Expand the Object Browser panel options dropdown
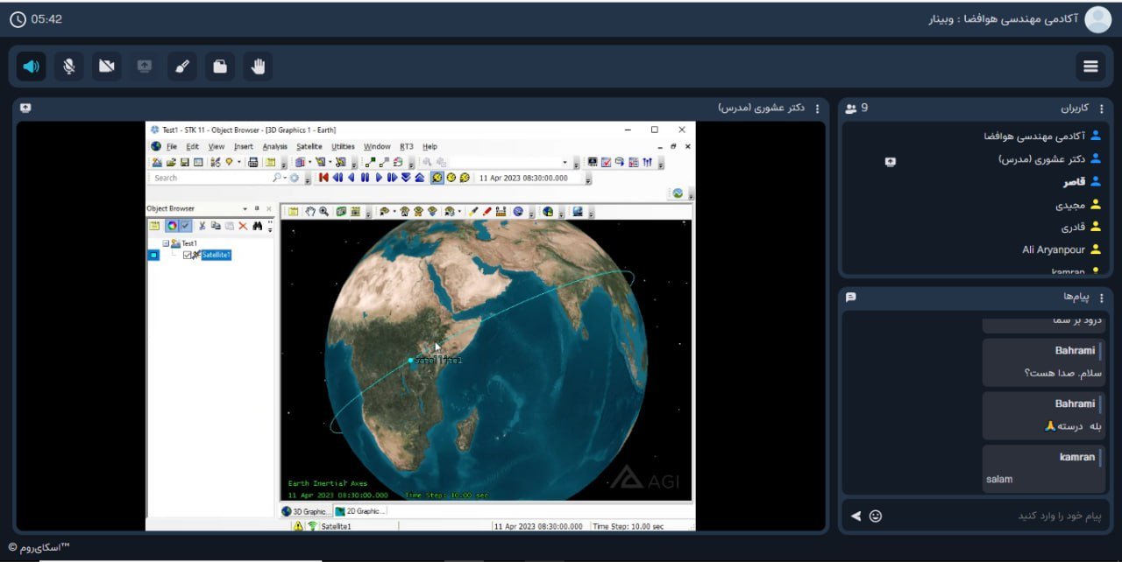The width and height of the screenshot is (1122, 562). pyautogui.click(x=245, y=208)
